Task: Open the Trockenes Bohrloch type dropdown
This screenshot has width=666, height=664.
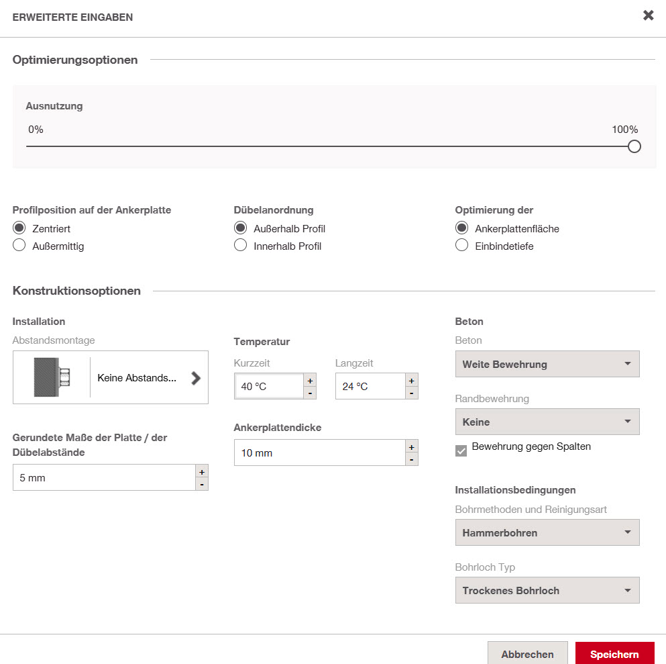Action: coord(547,590)
